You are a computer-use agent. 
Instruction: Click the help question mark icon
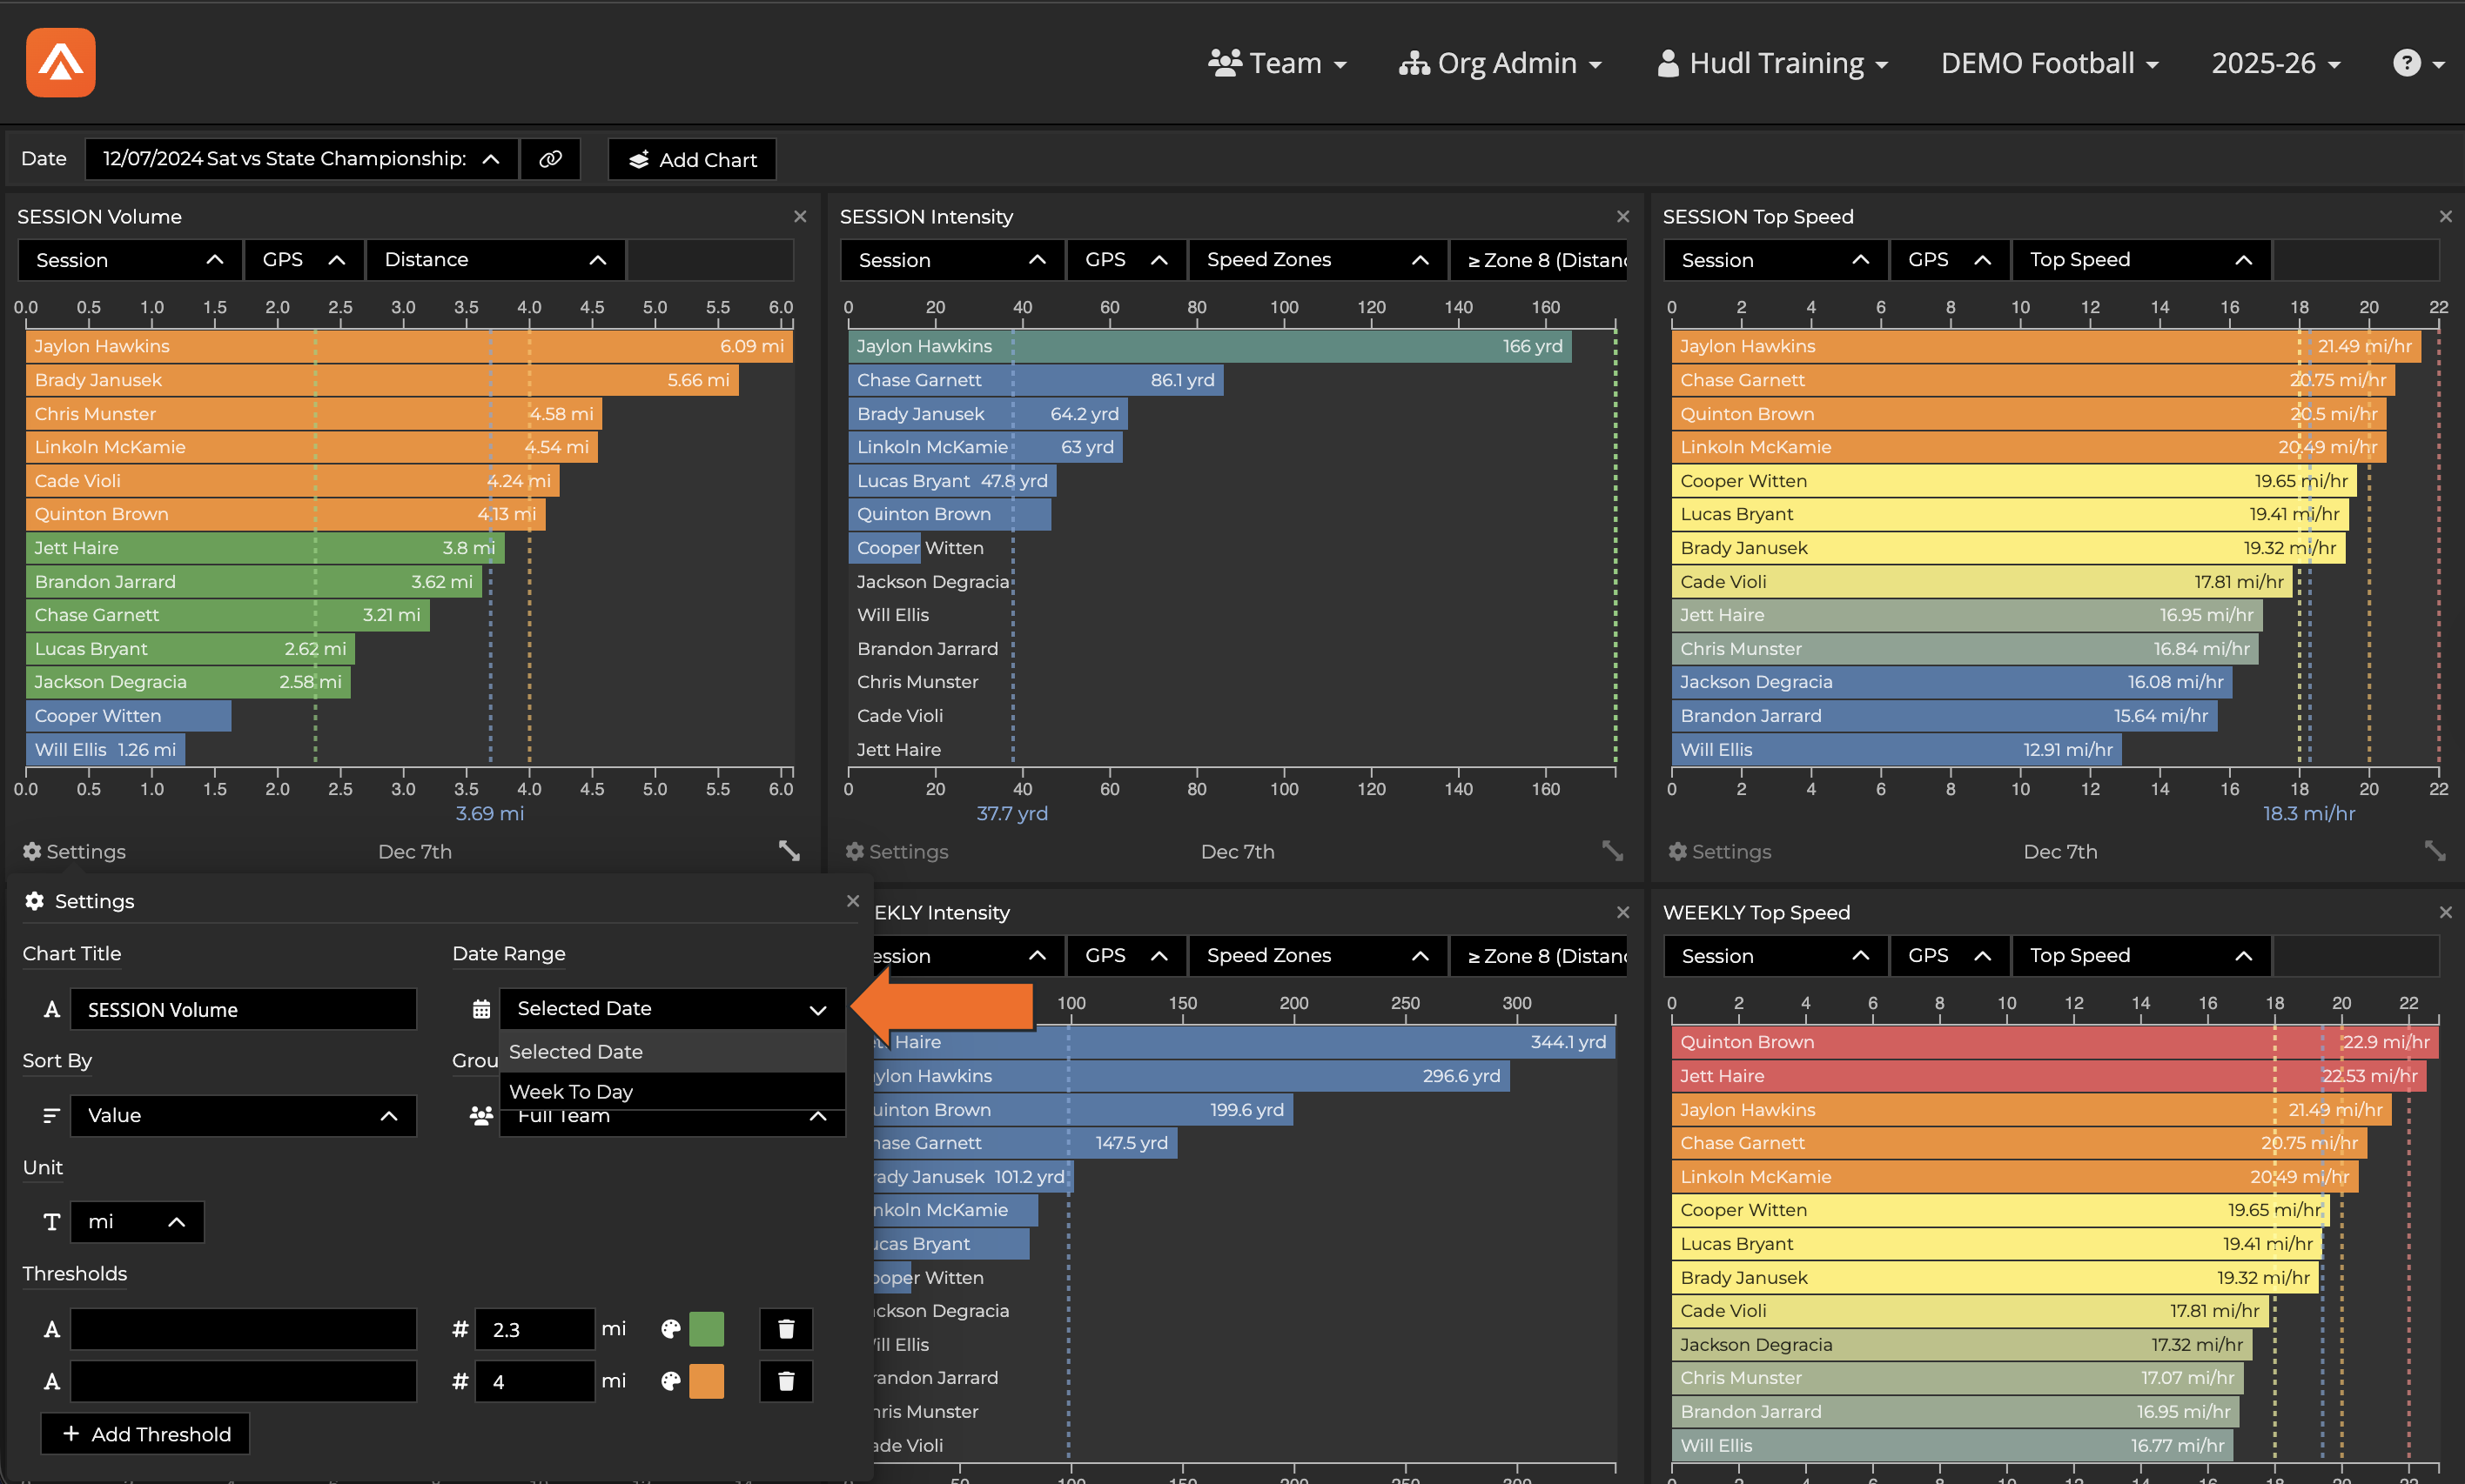[x=2405, y=62]
